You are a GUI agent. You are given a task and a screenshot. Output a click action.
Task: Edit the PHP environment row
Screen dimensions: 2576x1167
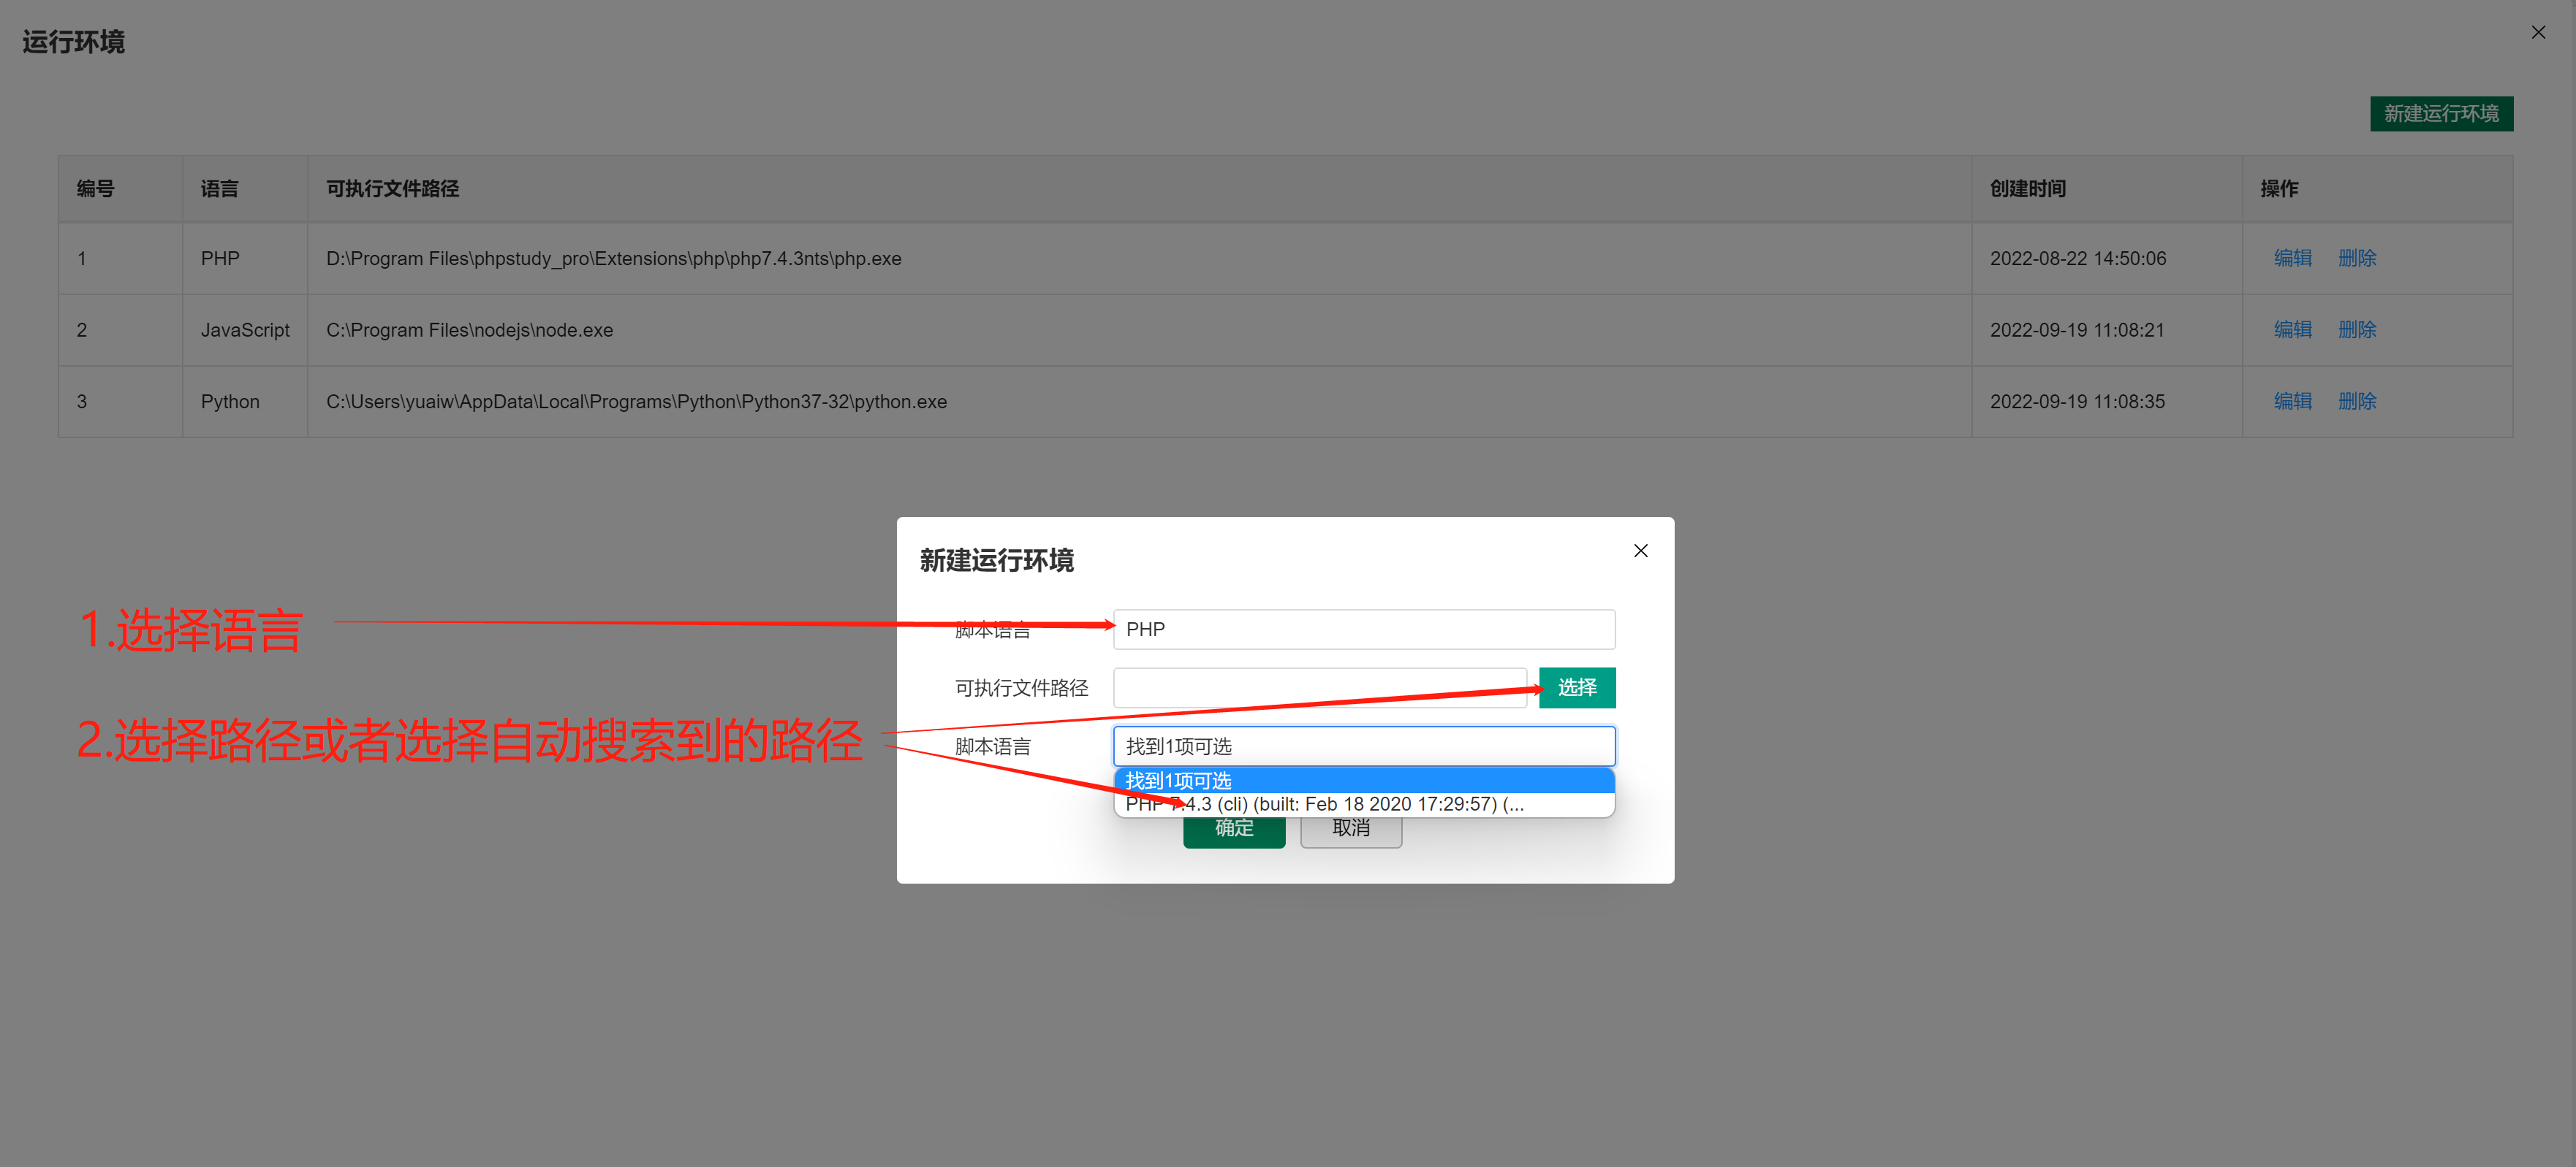(x=2292, y=258)
